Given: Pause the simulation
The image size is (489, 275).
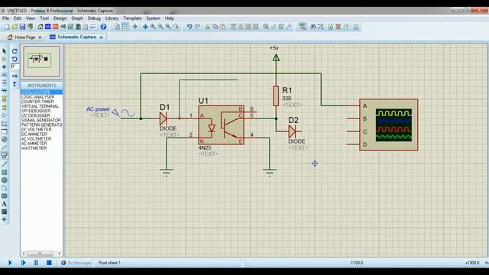Looking at the screenshot, I should tap(36, 263).
